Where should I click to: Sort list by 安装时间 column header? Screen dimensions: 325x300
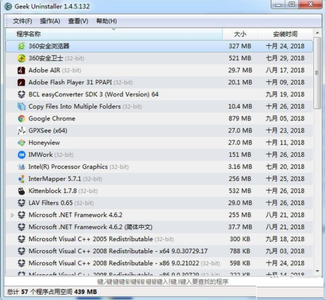(x=285, y=34)
